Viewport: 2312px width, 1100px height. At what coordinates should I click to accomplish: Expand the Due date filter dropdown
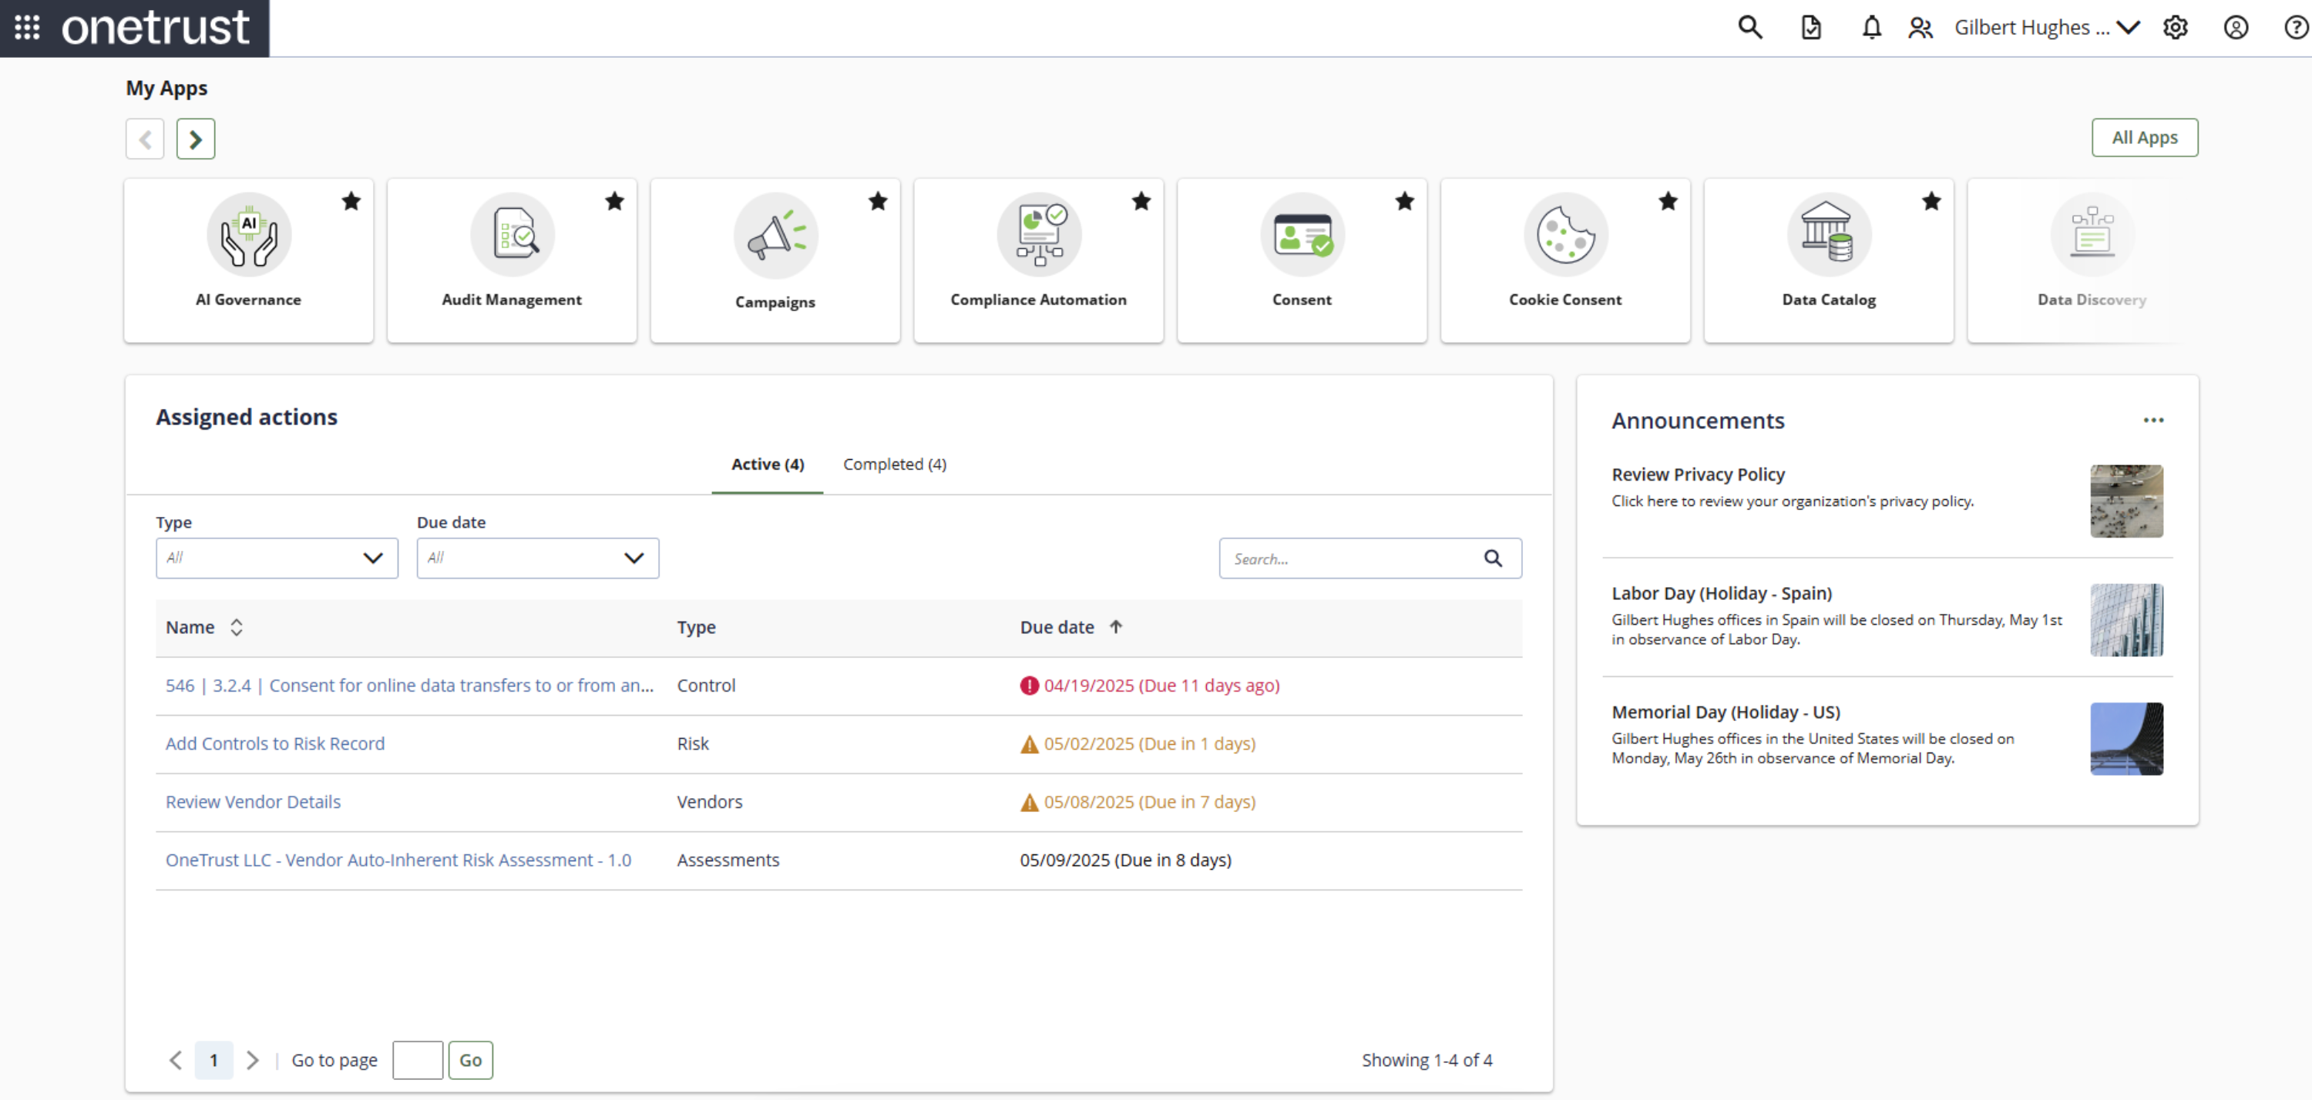[538, 558]
